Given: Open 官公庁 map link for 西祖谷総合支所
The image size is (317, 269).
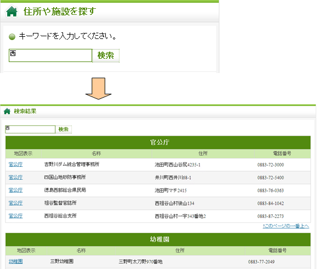Looking at the screenshot, I should [16, 216].
